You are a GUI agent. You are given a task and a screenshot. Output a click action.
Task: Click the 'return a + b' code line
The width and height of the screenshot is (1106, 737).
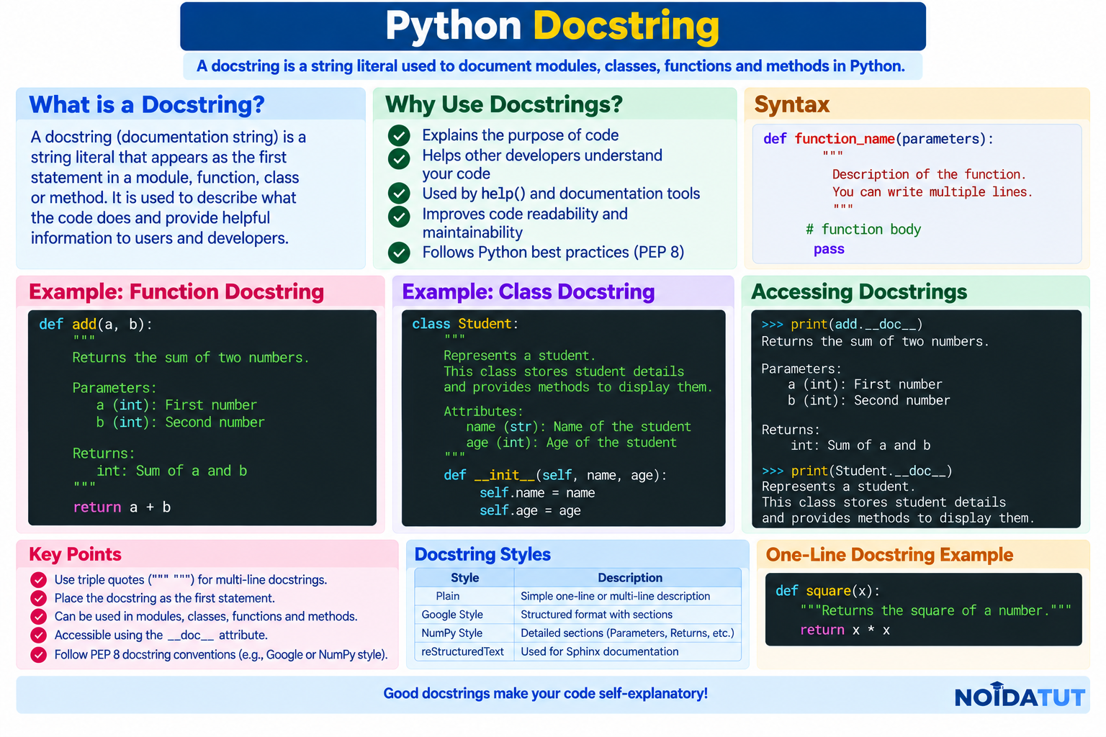(x=122, y=507)
